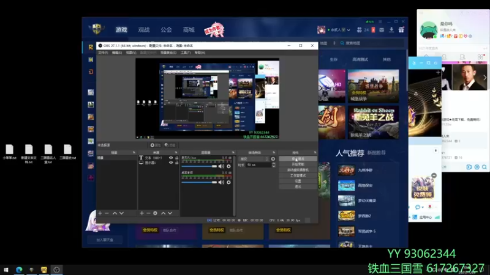Expand the user account dropdown in game platform
Viewport: 490px width, 275px height.
pyautogui.click(x=349, y=30)
